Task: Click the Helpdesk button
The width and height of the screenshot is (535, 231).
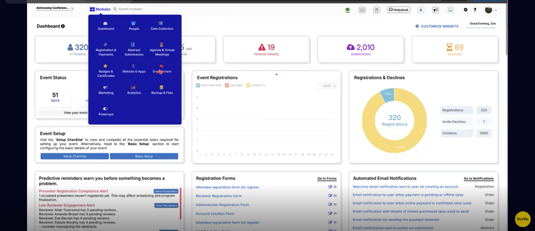Action: point(398,9)
